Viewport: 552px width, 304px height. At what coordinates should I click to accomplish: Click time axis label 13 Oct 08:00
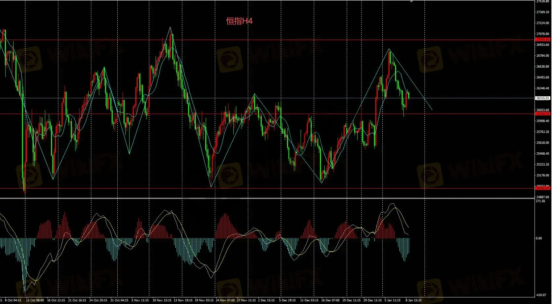35,300
